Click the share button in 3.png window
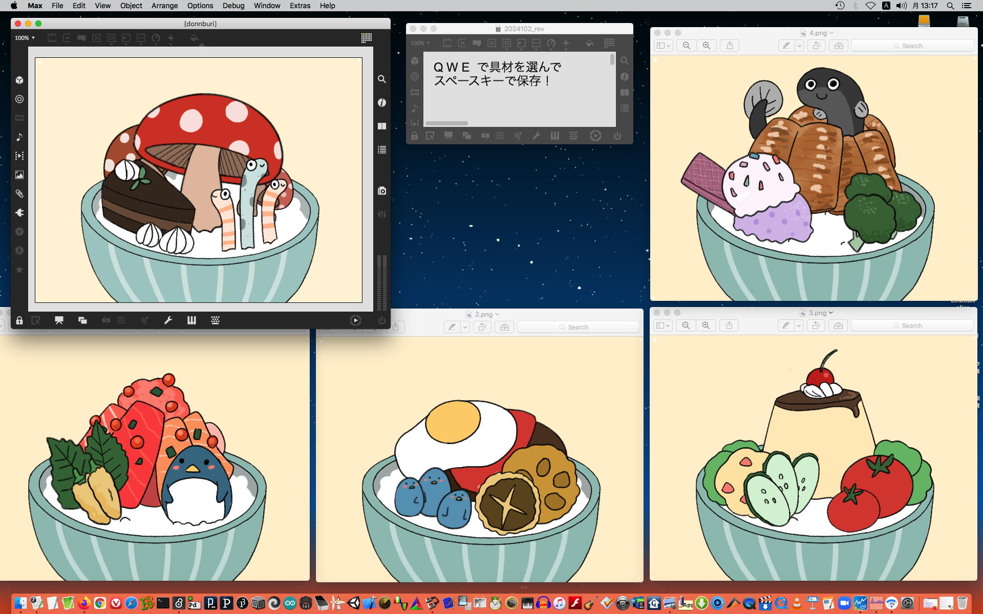The height and width of the screenshot is (614, 983). (729, 325)
